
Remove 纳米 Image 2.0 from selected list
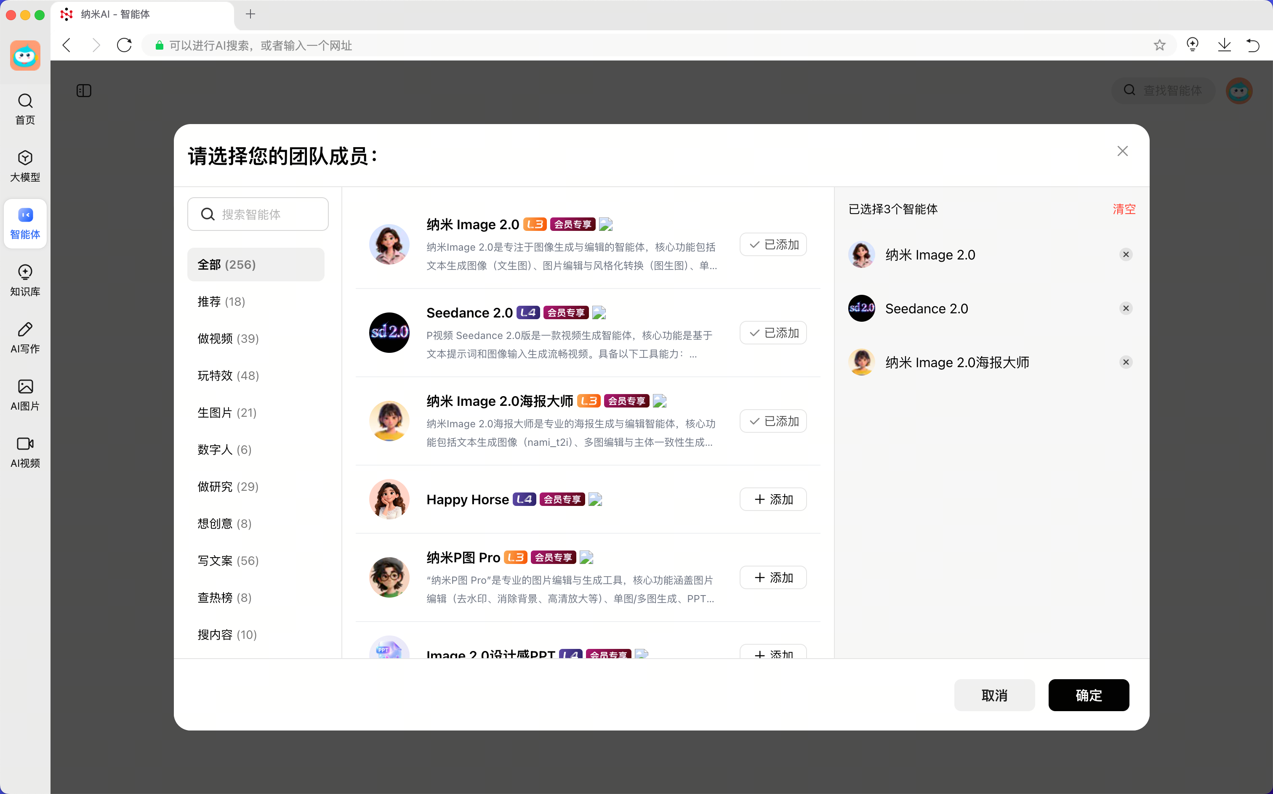tap(1126, 255)
